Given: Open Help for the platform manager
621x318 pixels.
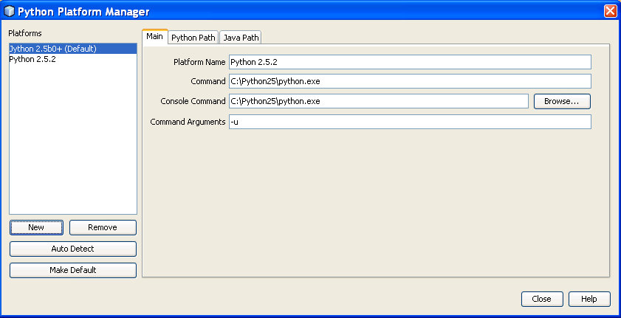Looking at the screenshot, I should click(x=589, y=299).
